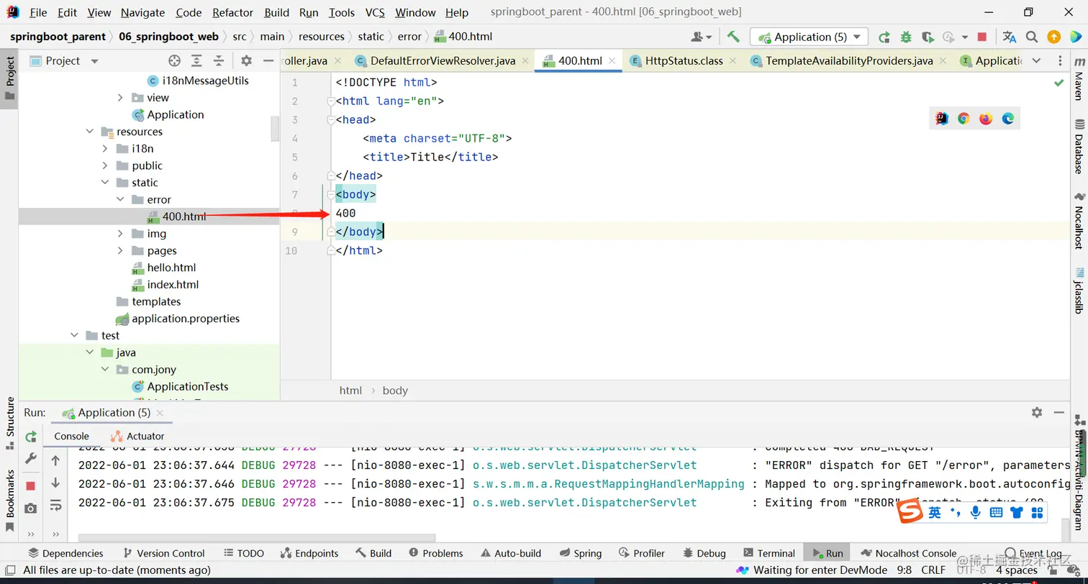
Task: Select application.properties in the Project tree
Action: pos(186,319)
